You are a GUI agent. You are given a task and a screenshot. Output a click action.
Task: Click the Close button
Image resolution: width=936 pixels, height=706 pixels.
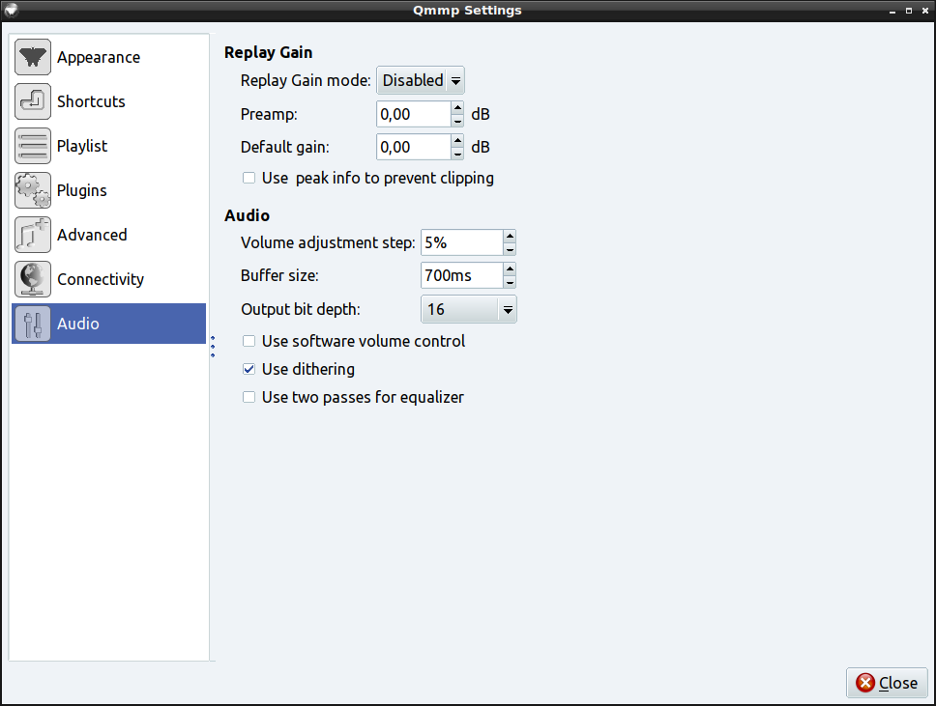click(887, 683)
